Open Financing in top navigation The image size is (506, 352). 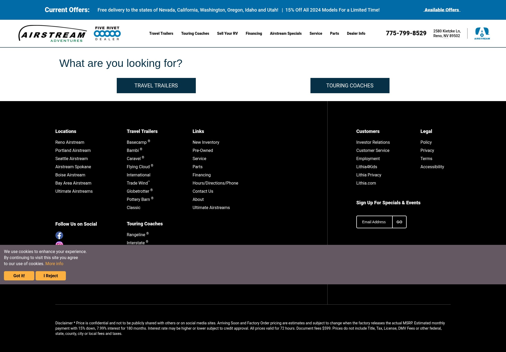coord(254,33)
